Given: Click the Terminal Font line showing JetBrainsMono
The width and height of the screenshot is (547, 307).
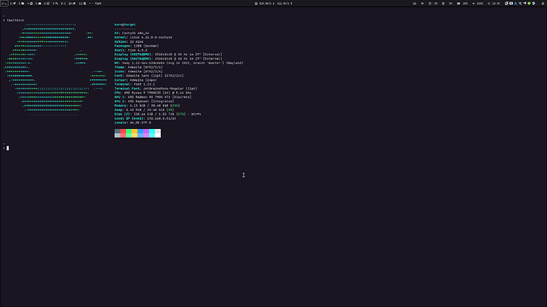Looking at the screenshot, I should [x=155, y=89].
